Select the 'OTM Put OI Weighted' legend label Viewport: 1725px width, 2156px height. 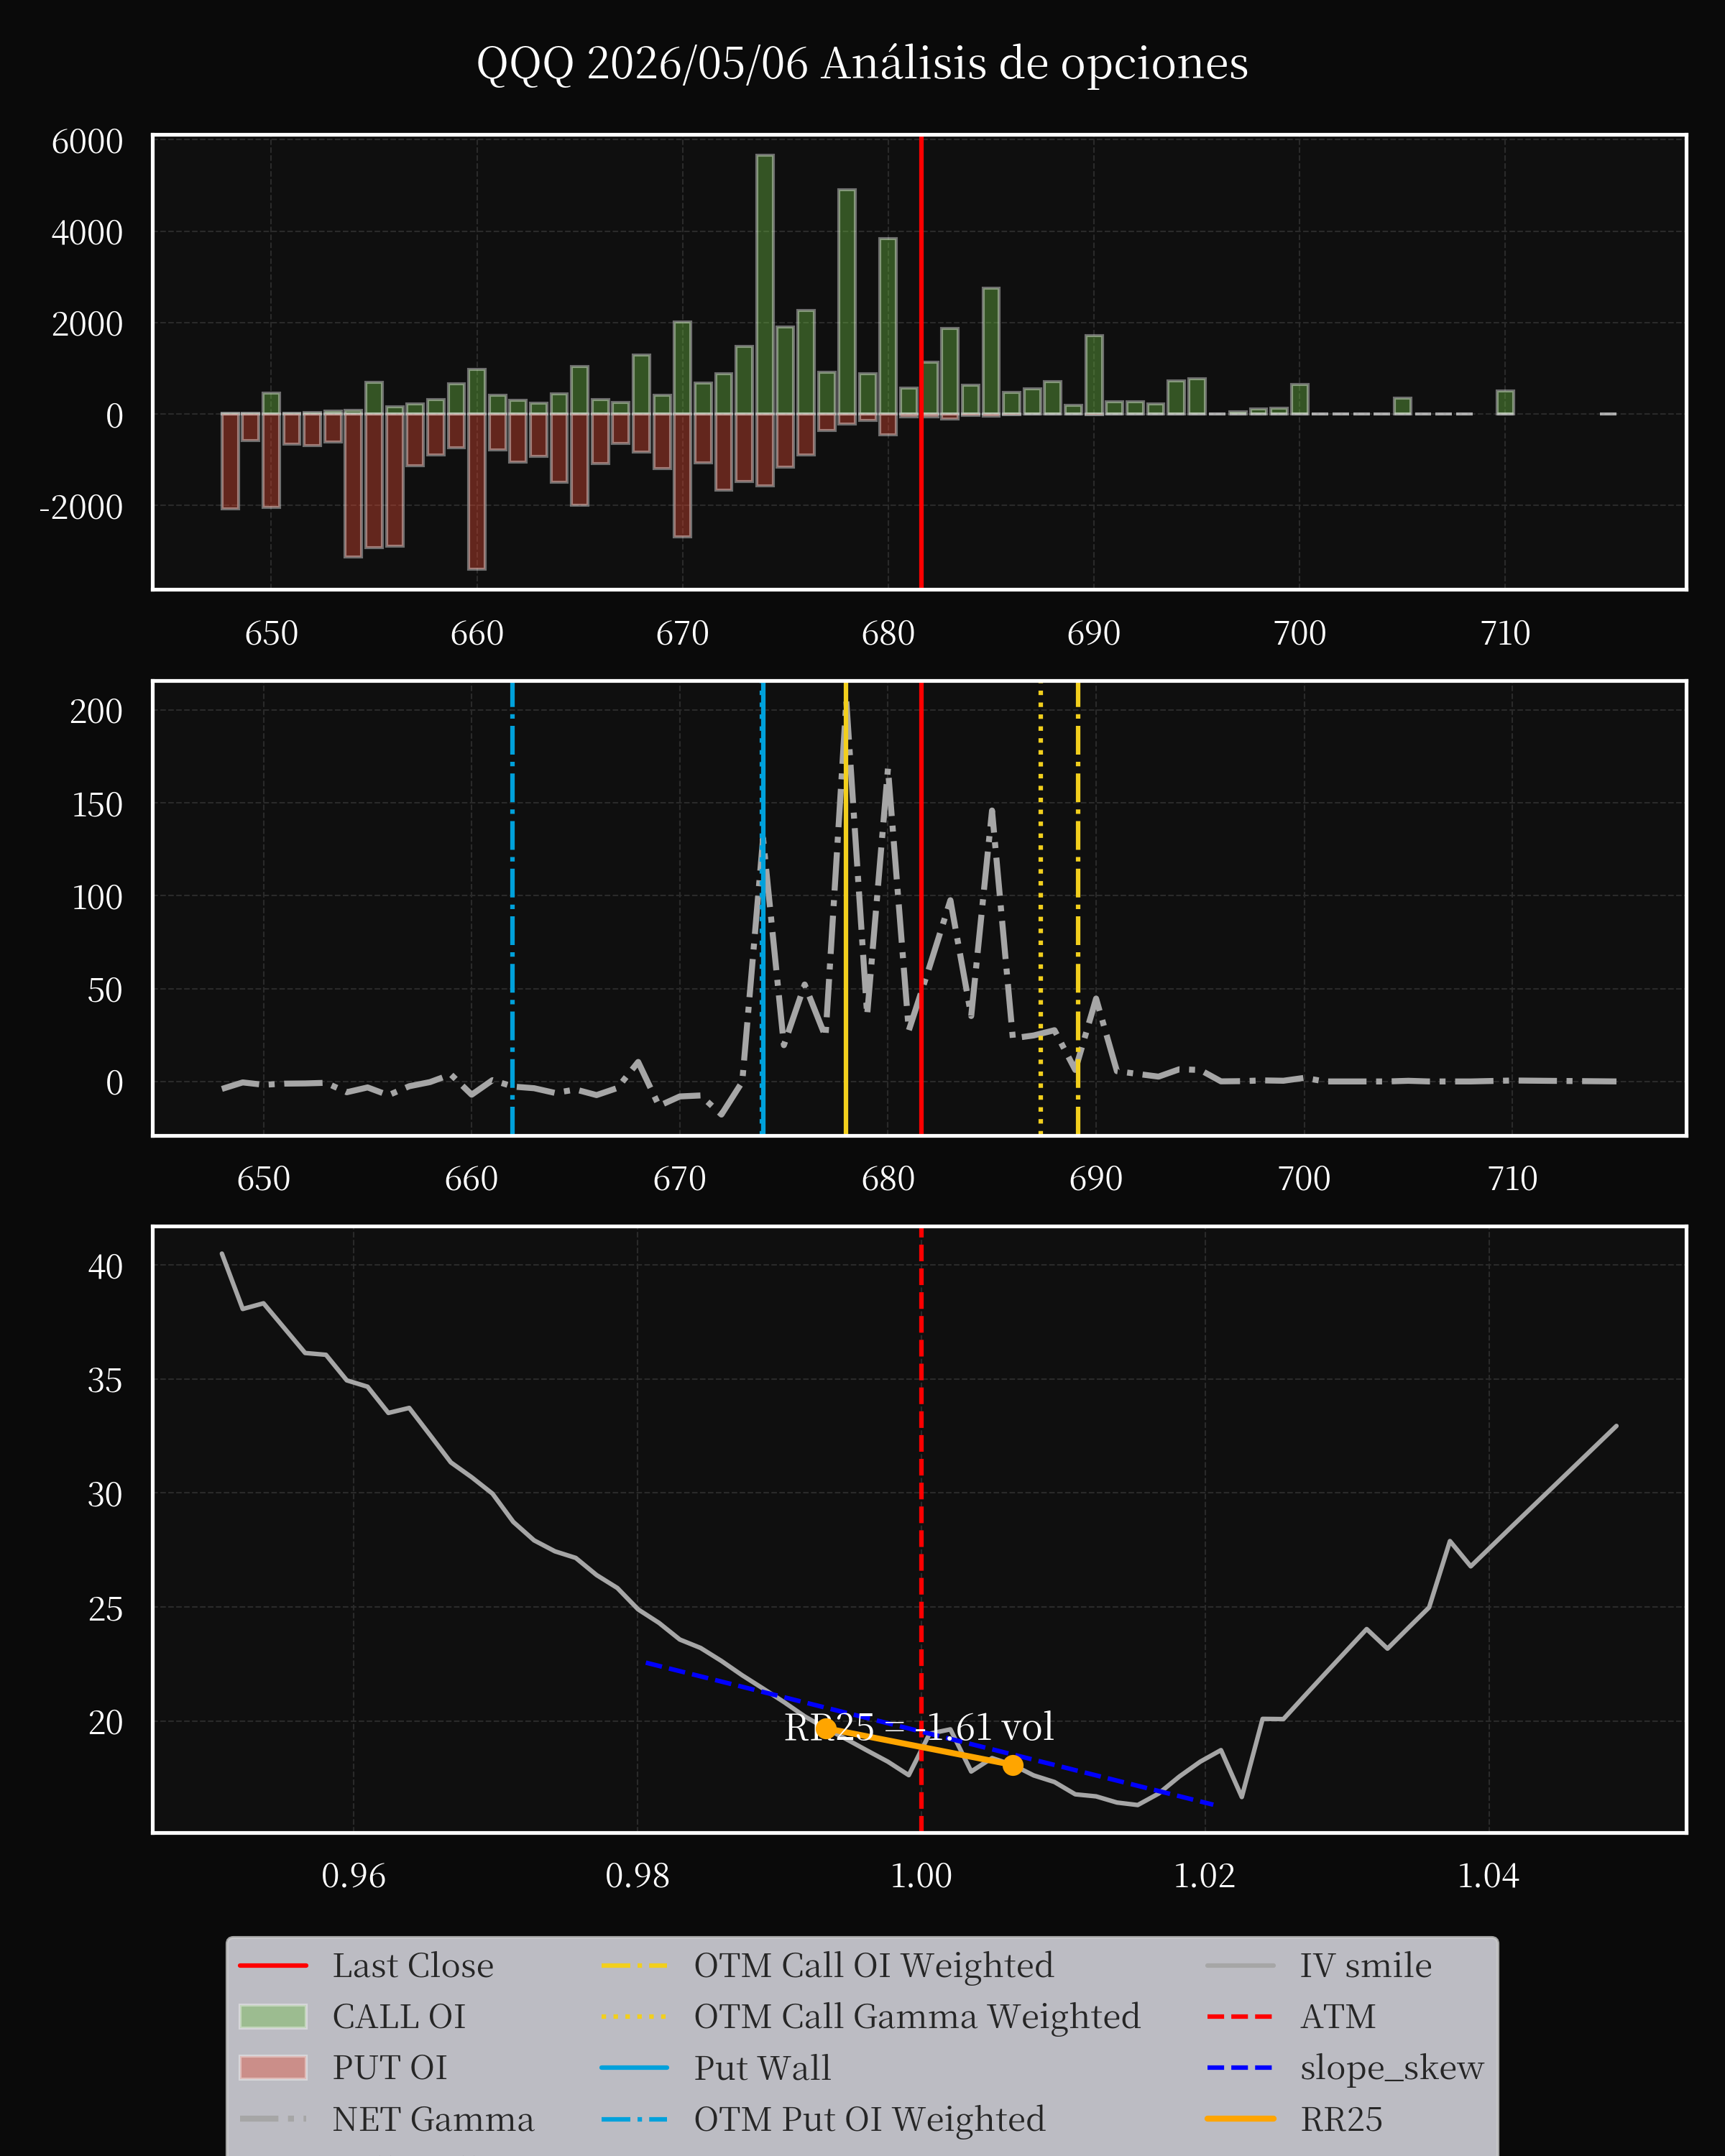click(x=870, y=2119)
